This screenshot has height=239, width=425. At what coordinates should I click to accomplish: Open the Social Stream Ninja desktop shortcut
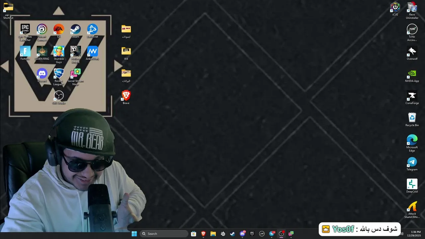tap(75, 77)
